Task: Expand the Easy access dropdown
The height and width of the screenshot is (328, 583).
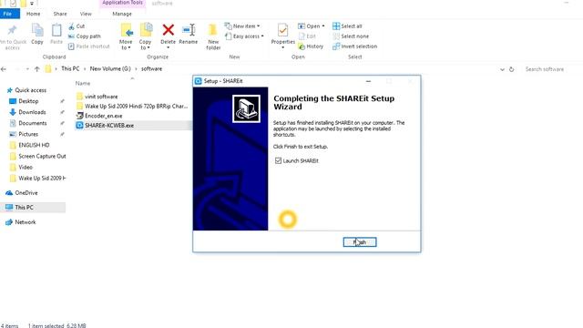Action: (244, 36)
